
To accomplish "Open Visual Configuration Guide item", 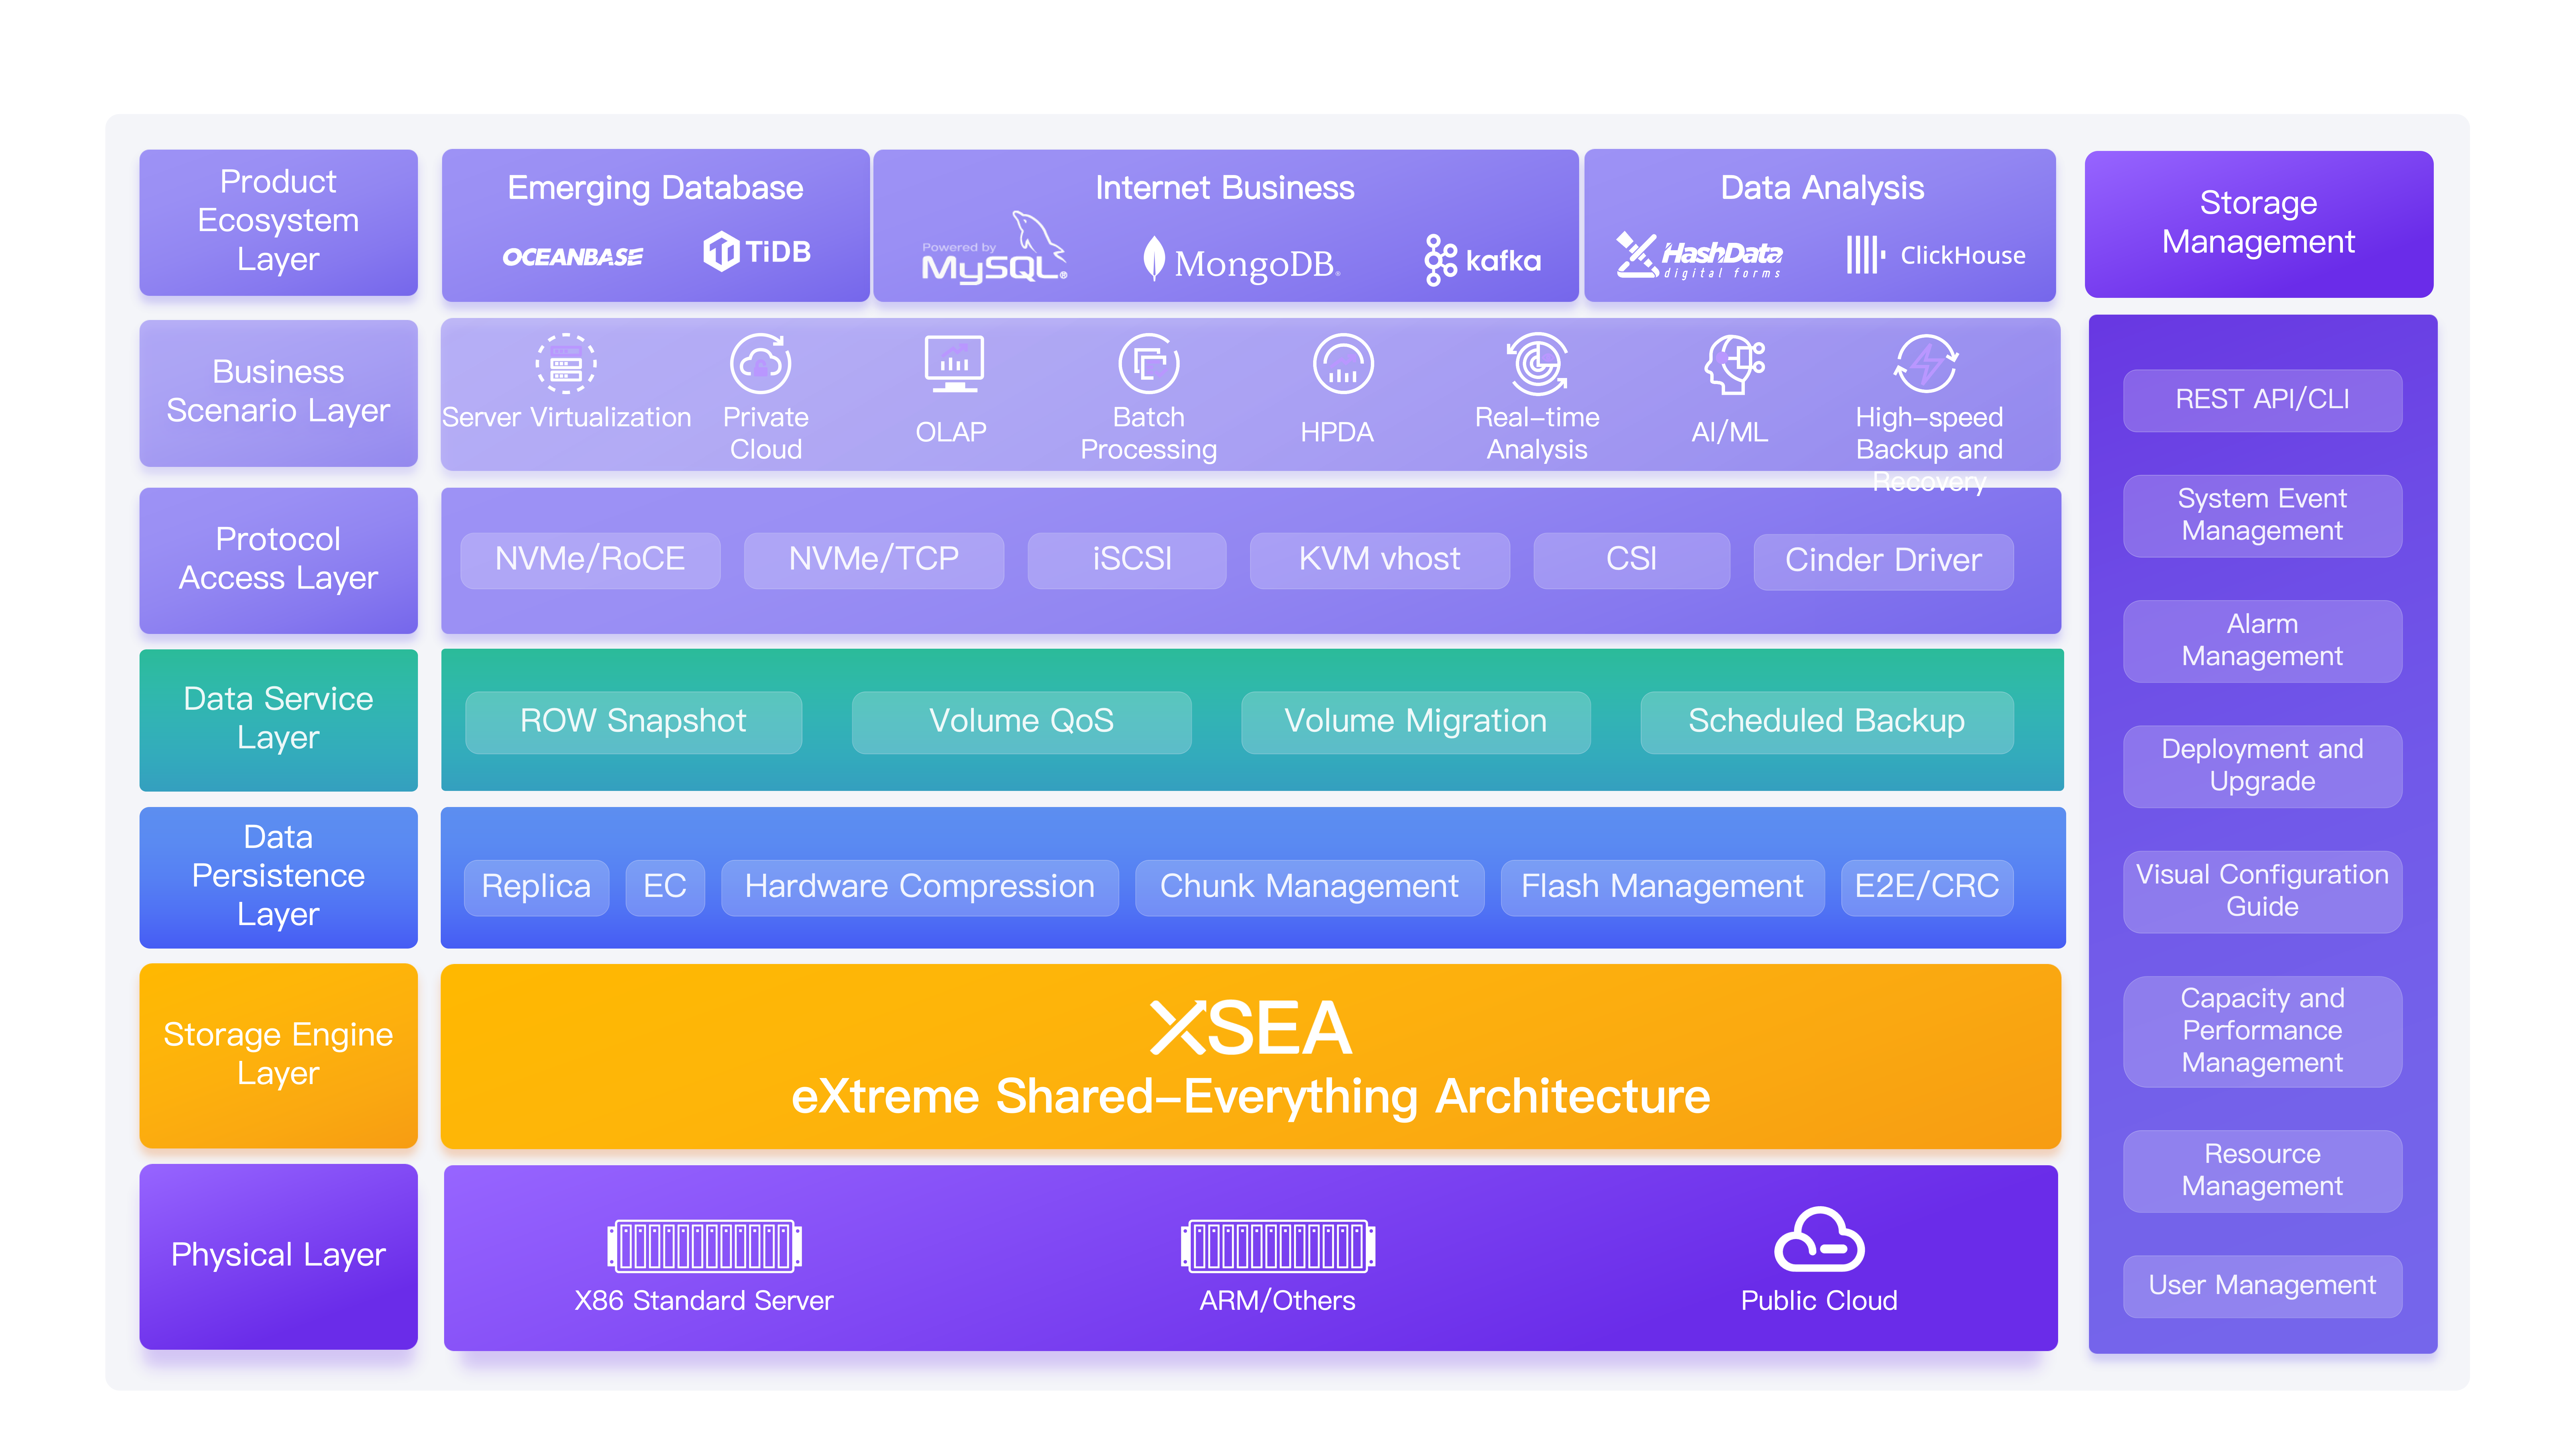I will point(2263,892).
